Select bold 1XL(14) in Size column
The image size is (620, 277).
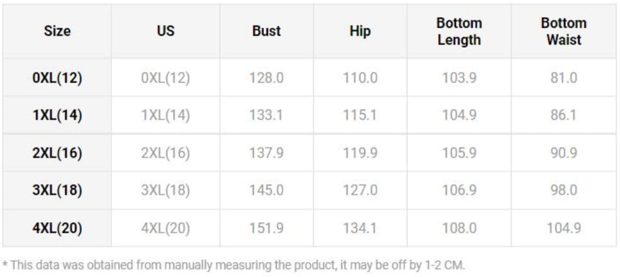click(57, 115)
